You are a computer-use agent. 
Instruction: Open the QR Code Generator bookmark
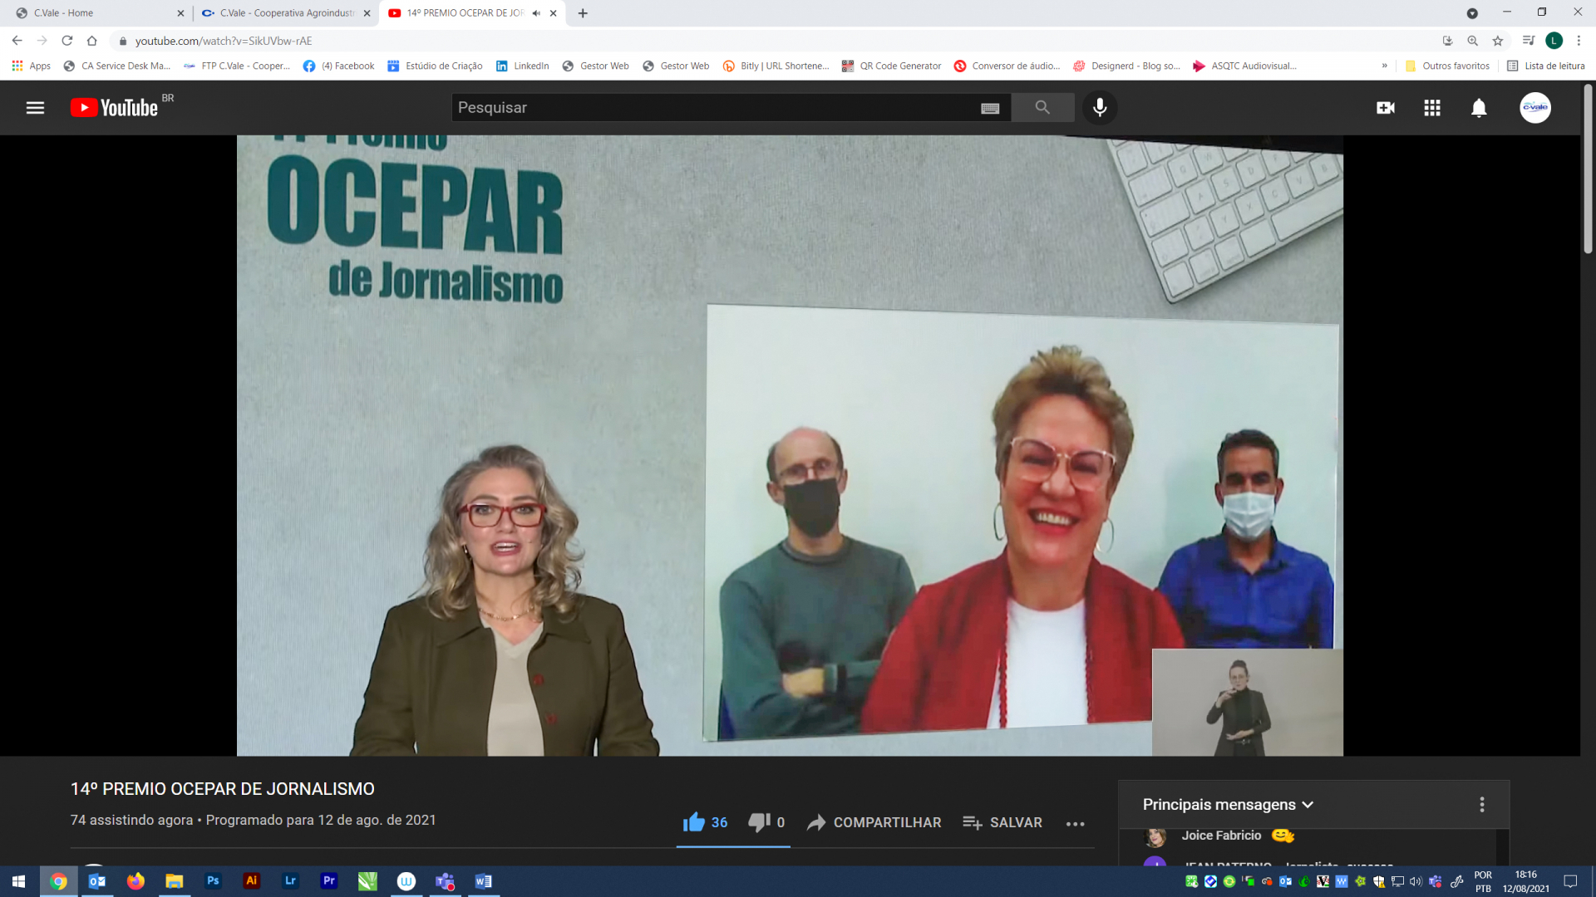(891, 66)
